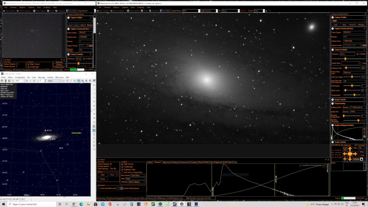Enable Auto Save on Clear/Close
The image size is (368, 207).
[122, 172]
